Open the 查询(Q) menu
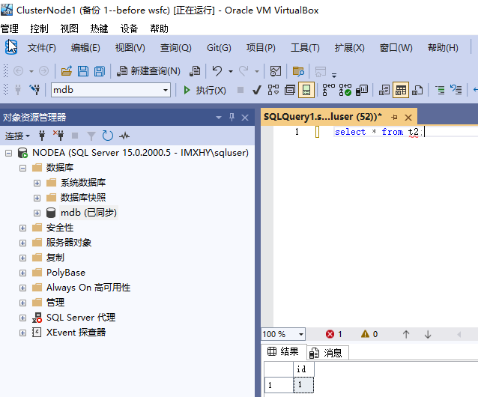478x397 pixels. 175,48
